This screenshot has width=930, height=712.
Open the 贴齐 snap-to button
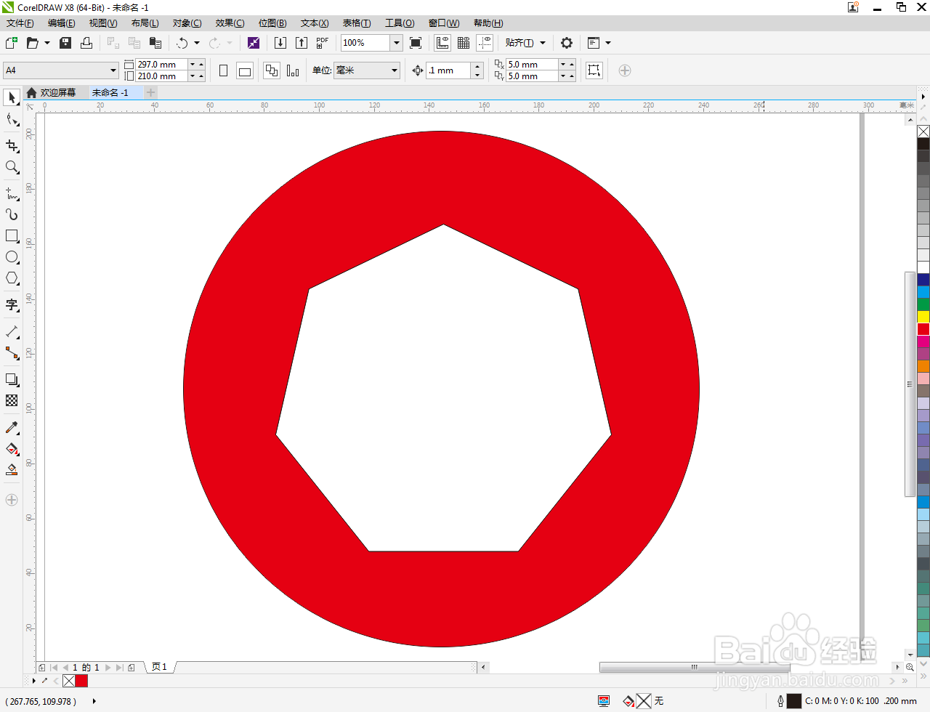click(525, 43)
